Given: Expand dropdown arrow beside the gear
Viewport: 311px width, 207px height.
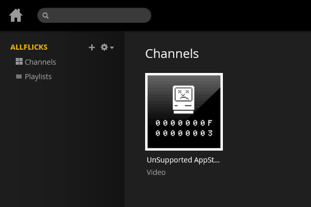Looking at the screenshot, I should (x=112, y=48).
